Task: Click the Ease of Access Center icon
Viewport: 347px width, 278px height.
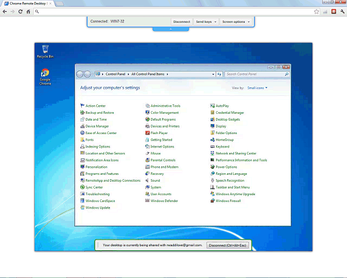Action: (82, 133)
